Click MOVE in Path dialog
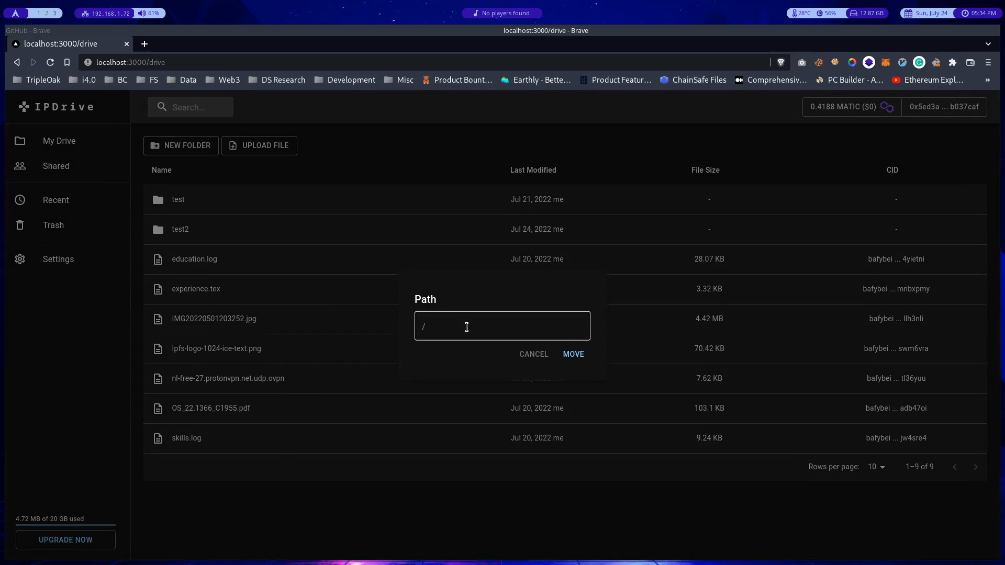 coord(573,354)
